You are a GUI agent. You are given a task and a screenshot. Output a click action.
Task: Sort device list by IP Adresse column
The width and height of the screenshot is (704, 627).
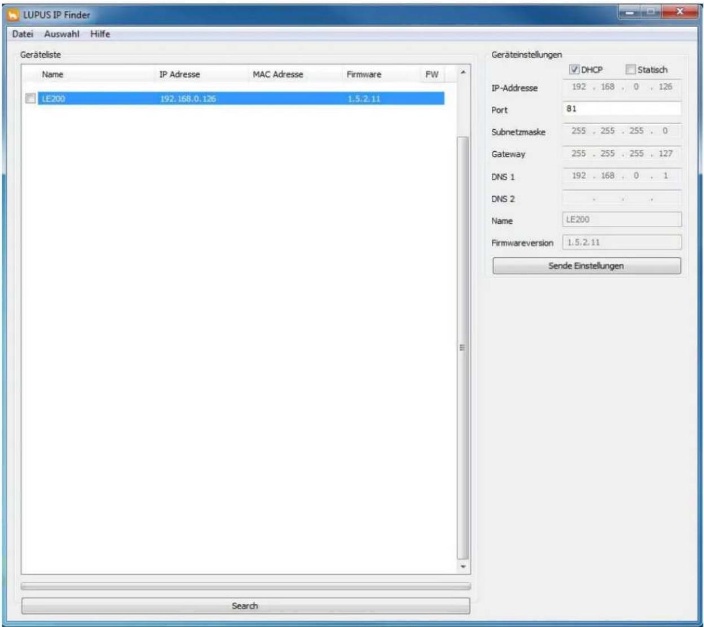pyautogui.click(x=179, y=74)
